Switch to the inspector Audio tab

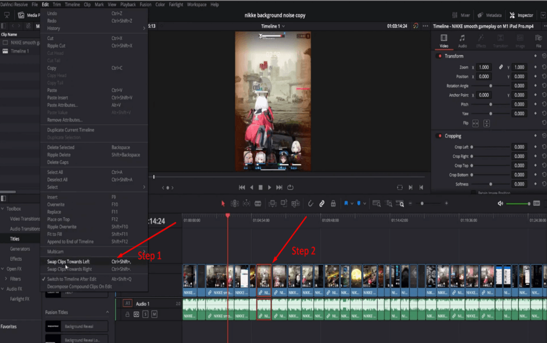click(x=462, y=41)
